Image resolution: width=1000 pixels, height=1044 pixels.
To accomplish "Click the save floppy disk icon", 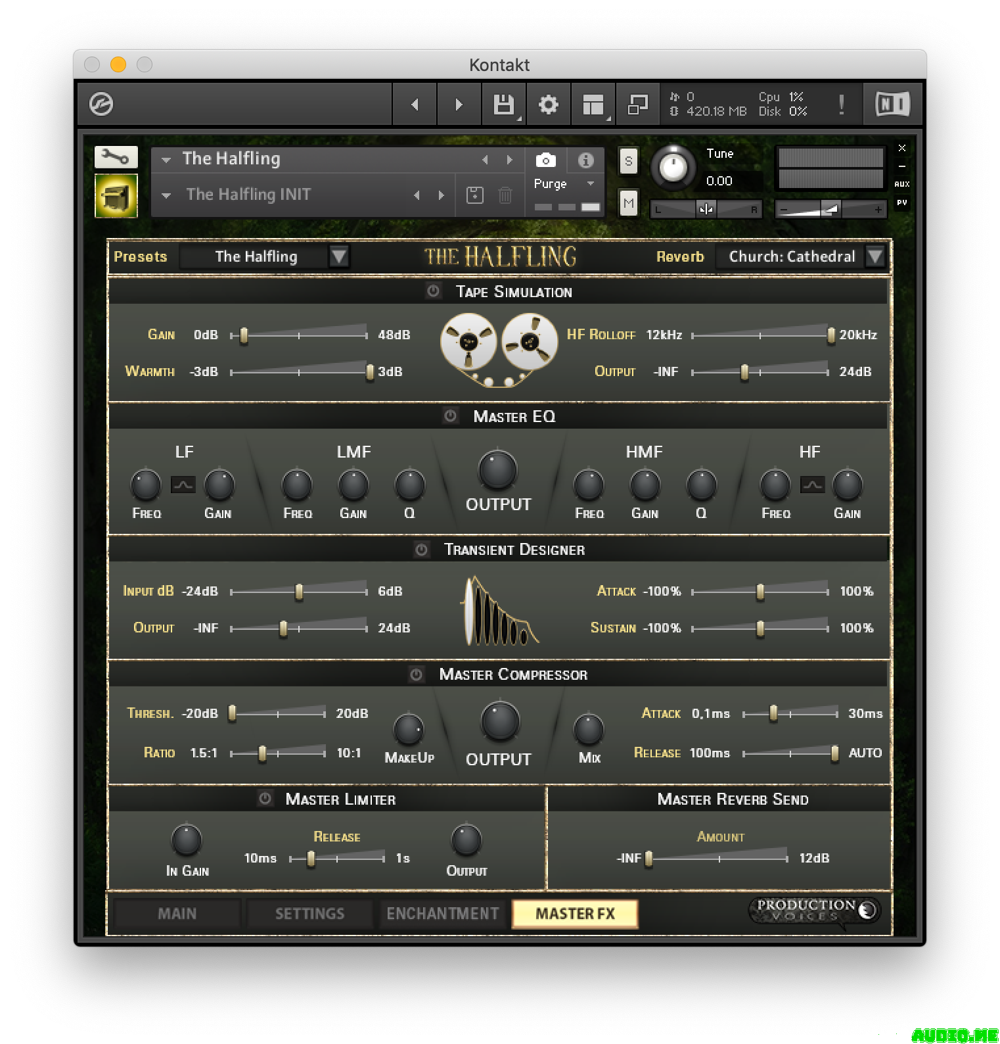I will click(503, 104).
